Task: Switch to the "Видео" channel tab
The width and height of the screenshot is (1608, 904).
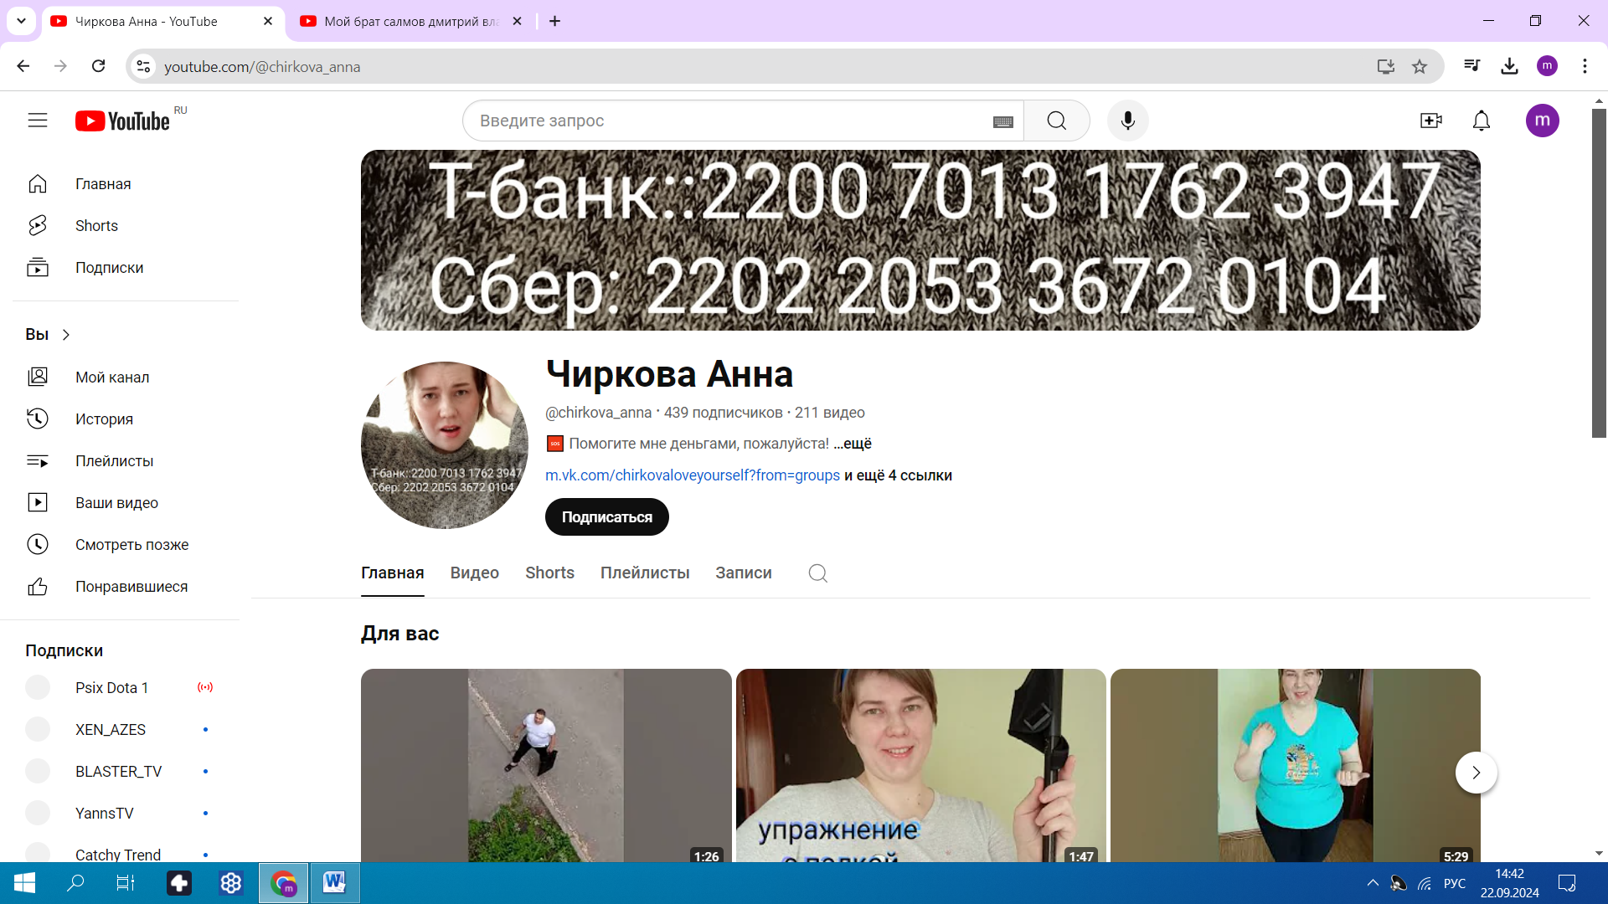Action: click(474, 573)
